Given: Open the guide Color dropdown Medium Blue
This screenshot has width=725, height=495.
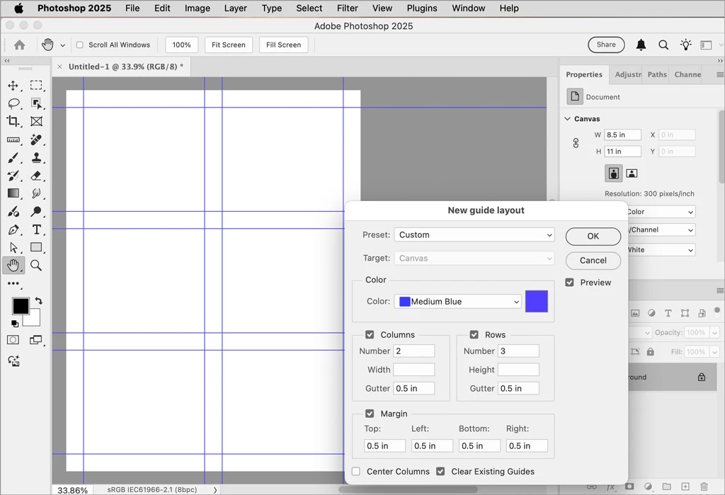Looking at the screenshot, I should click(x=458, y=302).
